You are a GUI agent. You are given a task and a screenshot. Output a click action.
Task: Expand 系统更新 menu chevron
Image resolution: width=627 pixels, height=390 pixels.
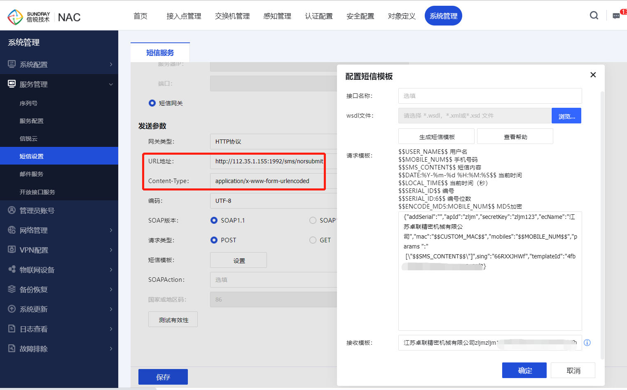(111, 309)
